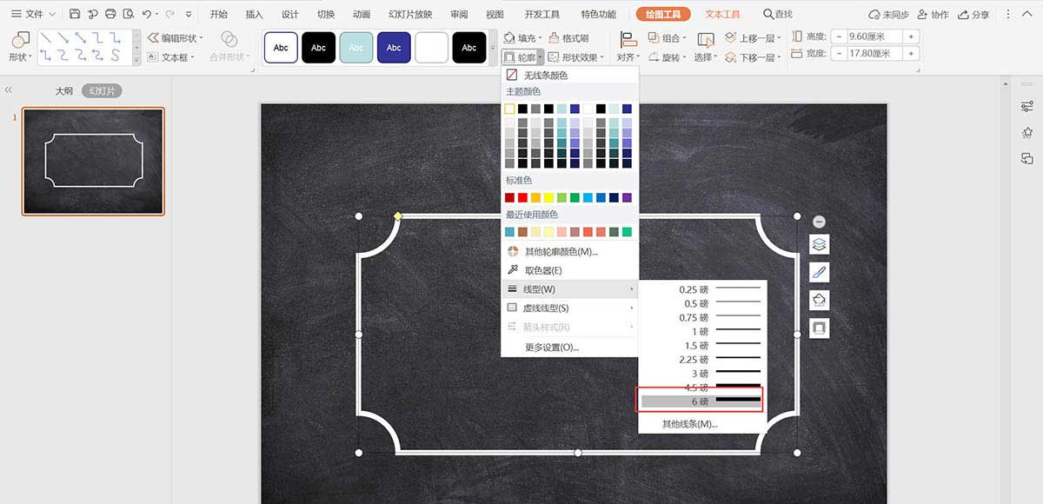Screen dimensions: 1043x504
Task: Switch to the 幻灯片放映 ribbon tab
Action: click(x=410, y=14)
